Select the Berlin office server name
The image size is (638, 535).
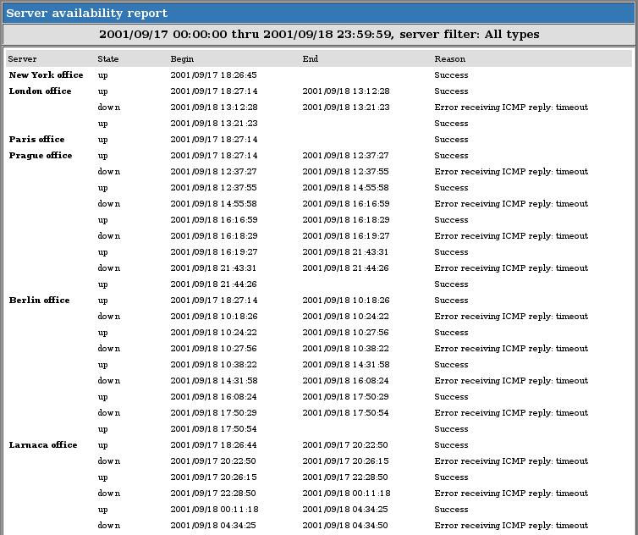[40, 300]
